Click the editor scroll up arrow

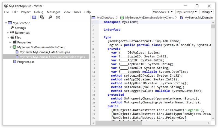pyautogui.click(x=213, y=22)
